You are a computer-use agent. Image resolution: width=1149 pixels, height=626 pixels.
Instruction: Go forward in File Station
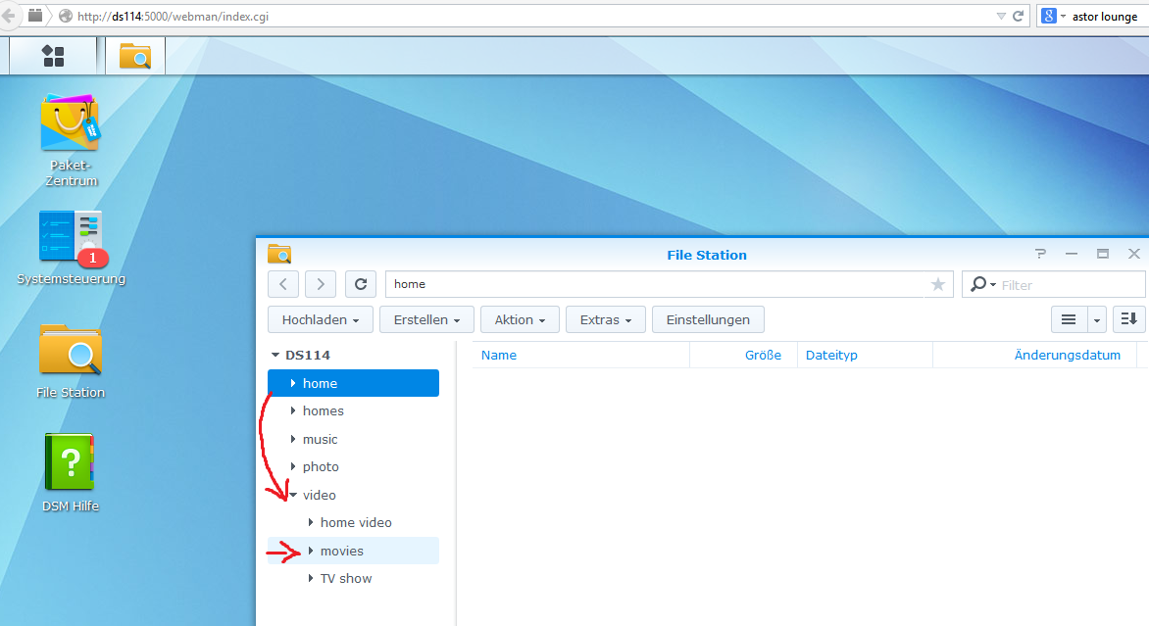(x=321, y=284)
